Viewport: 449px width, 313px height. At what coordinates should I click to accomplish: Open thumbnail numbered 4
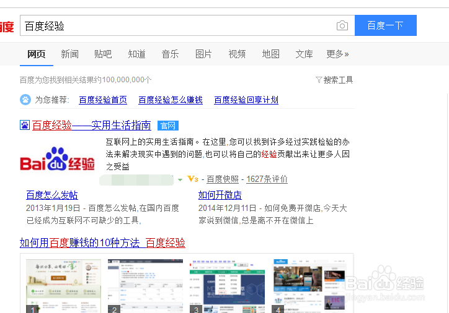tap(309, 286)
